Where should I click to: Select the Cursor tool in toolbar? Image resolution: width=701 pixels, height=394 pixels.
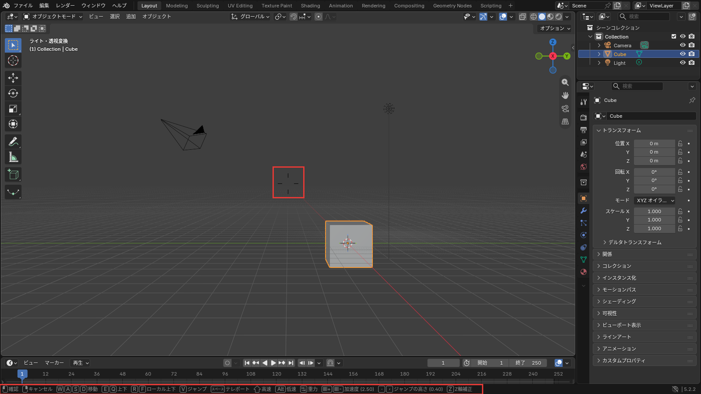13,60
